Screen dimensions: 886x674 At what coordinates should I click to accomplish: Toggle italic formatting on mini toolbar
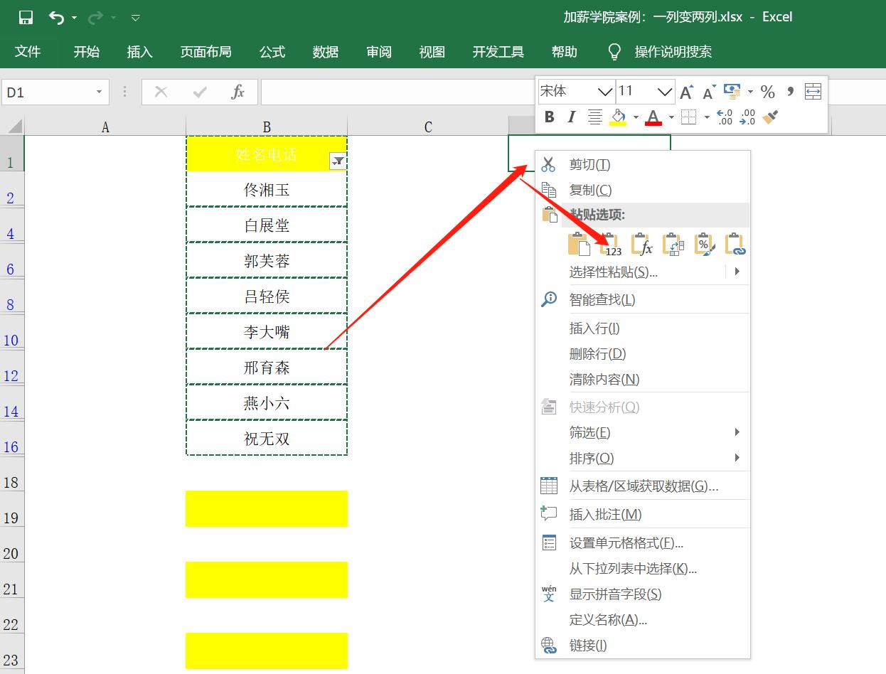click(x=571, y=117)
